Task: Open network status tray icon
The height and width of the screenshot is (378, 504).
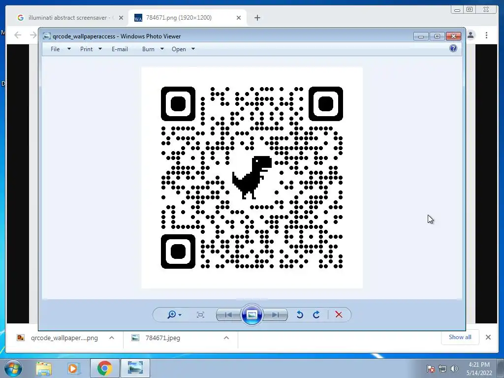Action: click(442, 369)
